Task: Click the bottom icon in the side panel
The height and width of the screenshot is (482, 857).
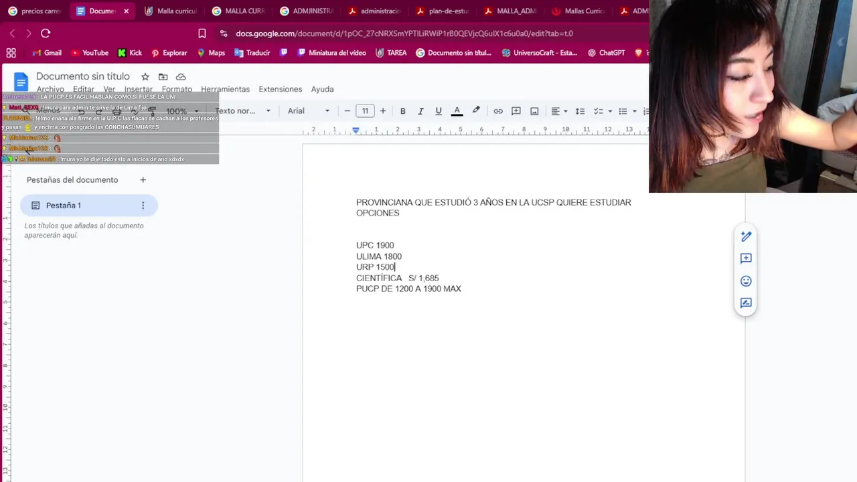Action: pyautogui.click(x=746, y=303)
